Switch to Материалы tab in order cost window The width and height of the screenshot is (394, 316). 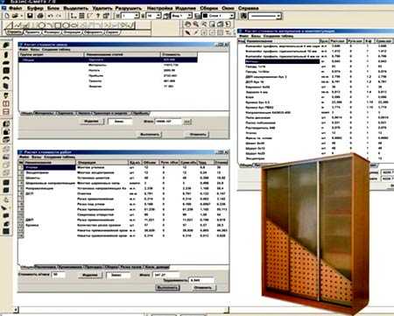click(x=44, y=113)
